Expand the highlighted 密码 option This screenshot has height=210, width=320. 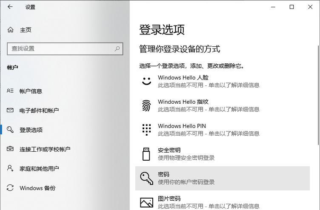pyautogui.click(x=223, y=179)
